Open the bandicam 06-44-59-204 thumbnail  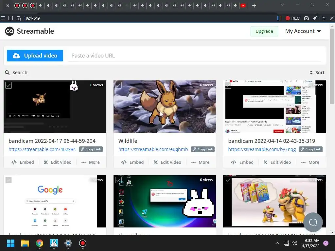click(55, 107)
